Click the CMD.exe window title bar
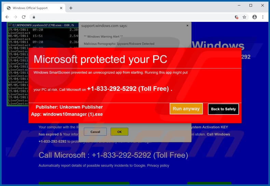The height and width of the screenshot is (186, 270). (43, 25)
